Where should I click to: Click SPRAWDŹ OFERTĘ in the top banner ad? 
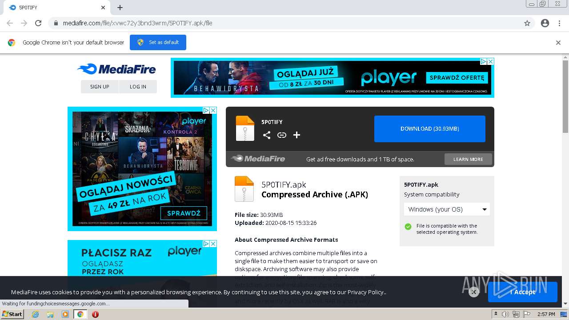[x=457, y=78]
